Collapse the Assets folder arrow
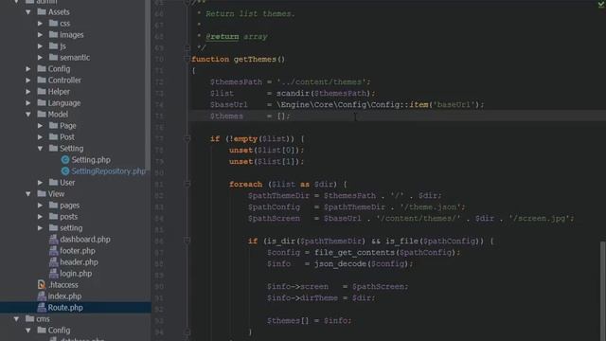 tap(28, 12)
